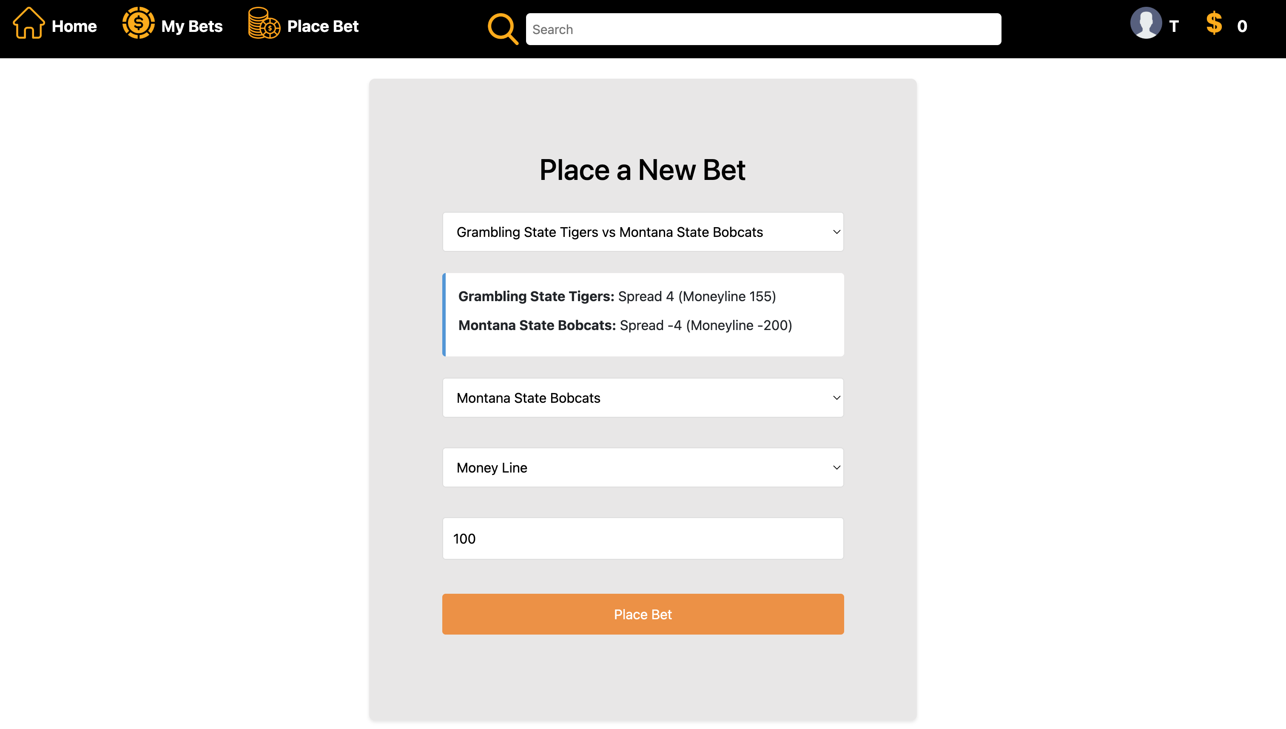This screenshot has height=729, width=1286.
Task: Select My Bets from the navigation bar
Action: tap(192, 26)
